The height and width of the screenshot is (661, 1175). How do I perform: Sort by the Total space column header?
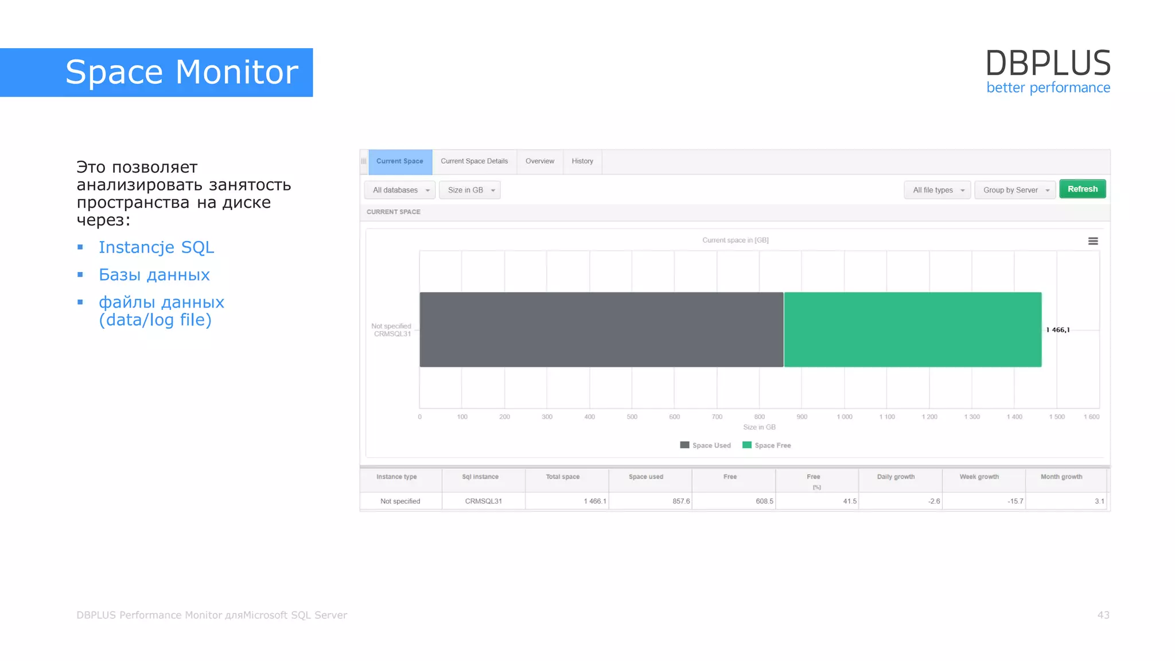563,477
